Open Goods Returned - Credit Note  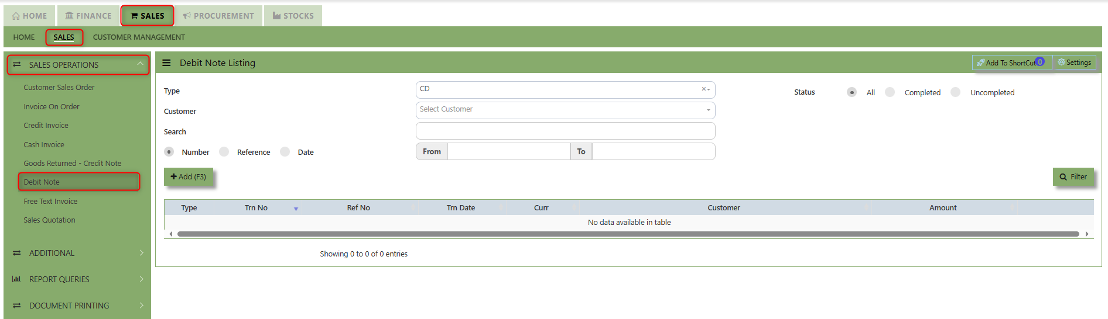[x=73, y=164]
